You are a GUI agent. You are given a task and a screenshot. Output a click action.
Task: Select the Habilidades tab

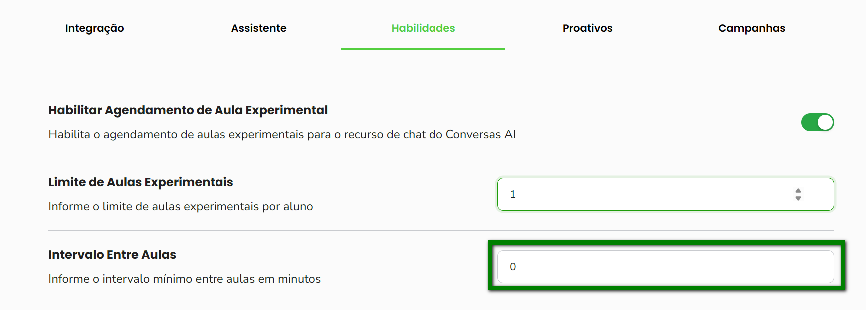[423, 28]
